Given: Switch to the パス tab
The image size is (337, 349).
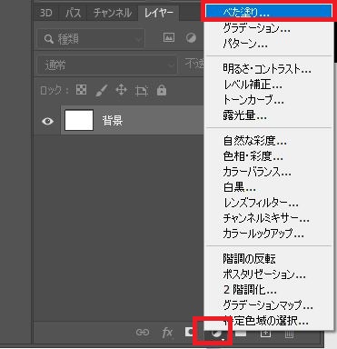Looking at the screenshot, I should tap(74, 13).
